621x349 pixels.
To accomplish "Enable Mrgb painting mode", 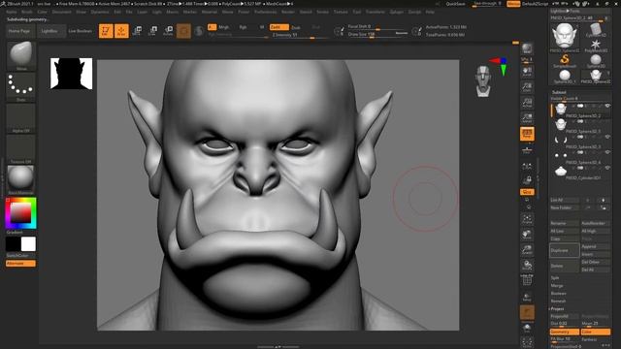I will click(224, 27).
